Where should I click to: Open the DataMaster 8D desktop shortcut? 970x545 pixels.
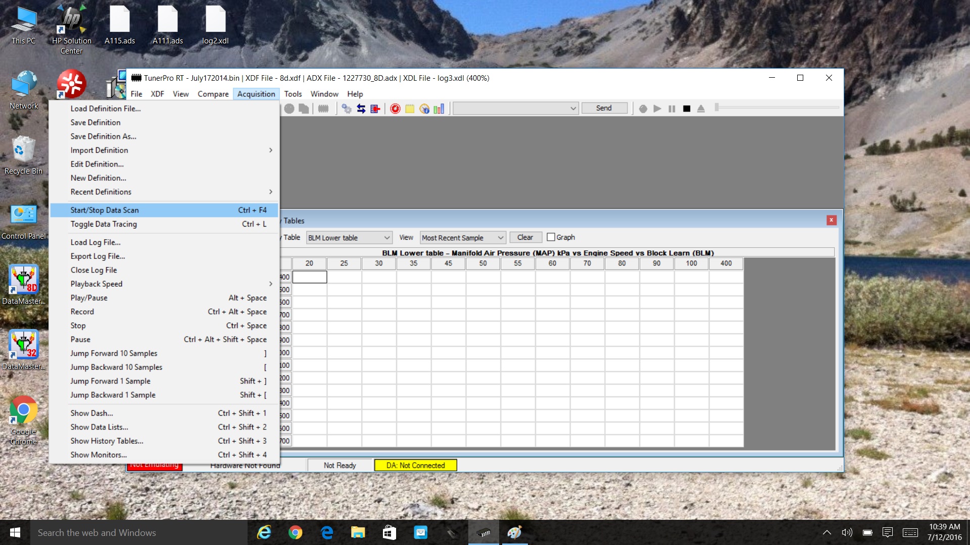tap(23, 285)
